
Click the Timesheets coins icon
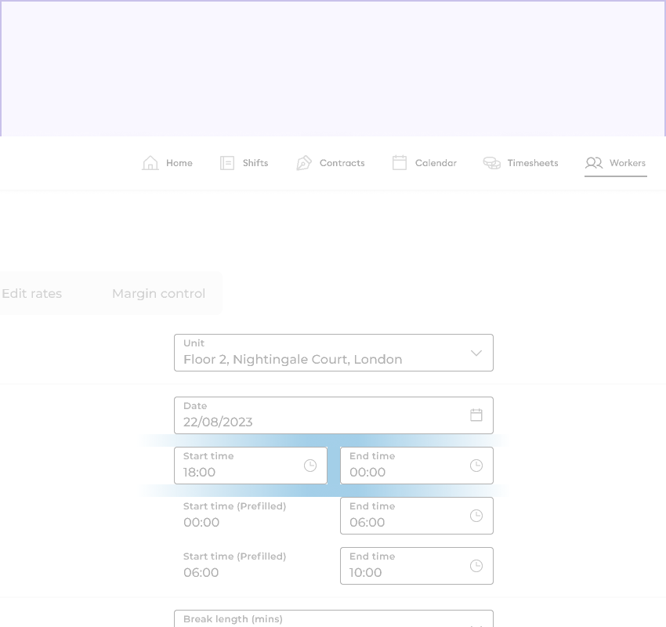click(x=492, y=163)
